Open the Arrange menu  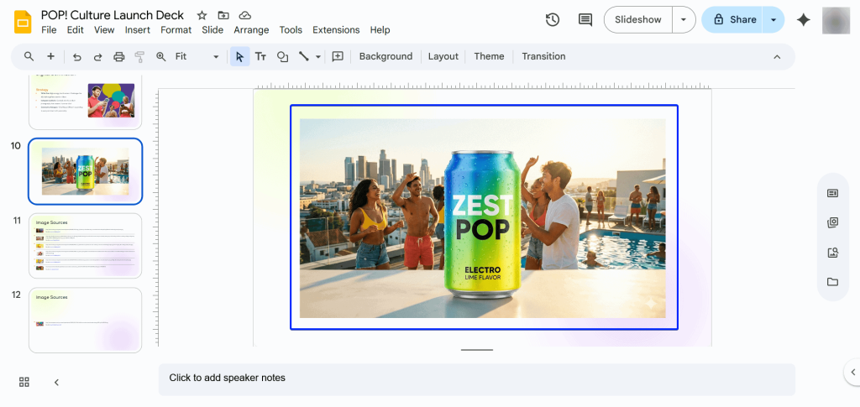251,30
